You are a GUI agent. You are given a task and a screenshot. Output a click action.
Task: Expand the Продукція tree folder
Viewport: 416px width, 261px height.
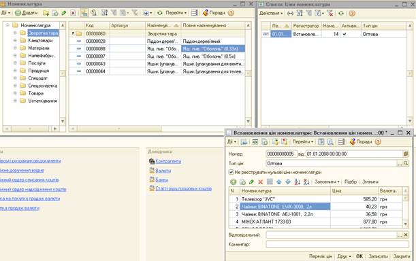tap(15, 71)
